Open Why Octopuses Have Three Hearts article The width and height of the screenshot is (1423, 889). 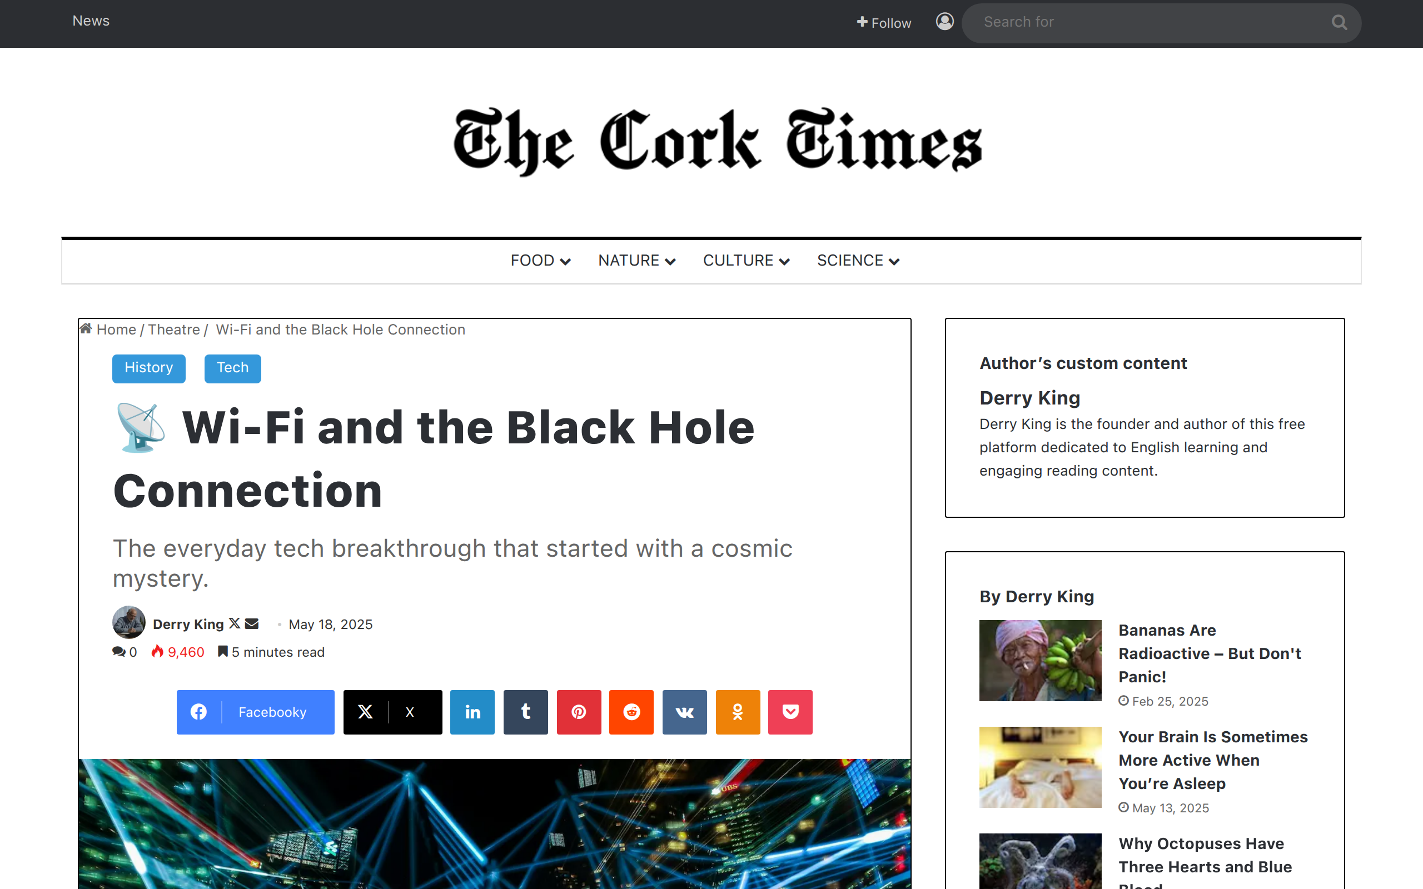1206,861
